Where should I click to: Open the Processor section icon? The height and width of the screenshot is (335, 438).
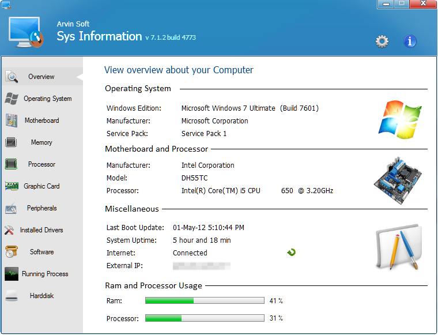coord(12,164)
